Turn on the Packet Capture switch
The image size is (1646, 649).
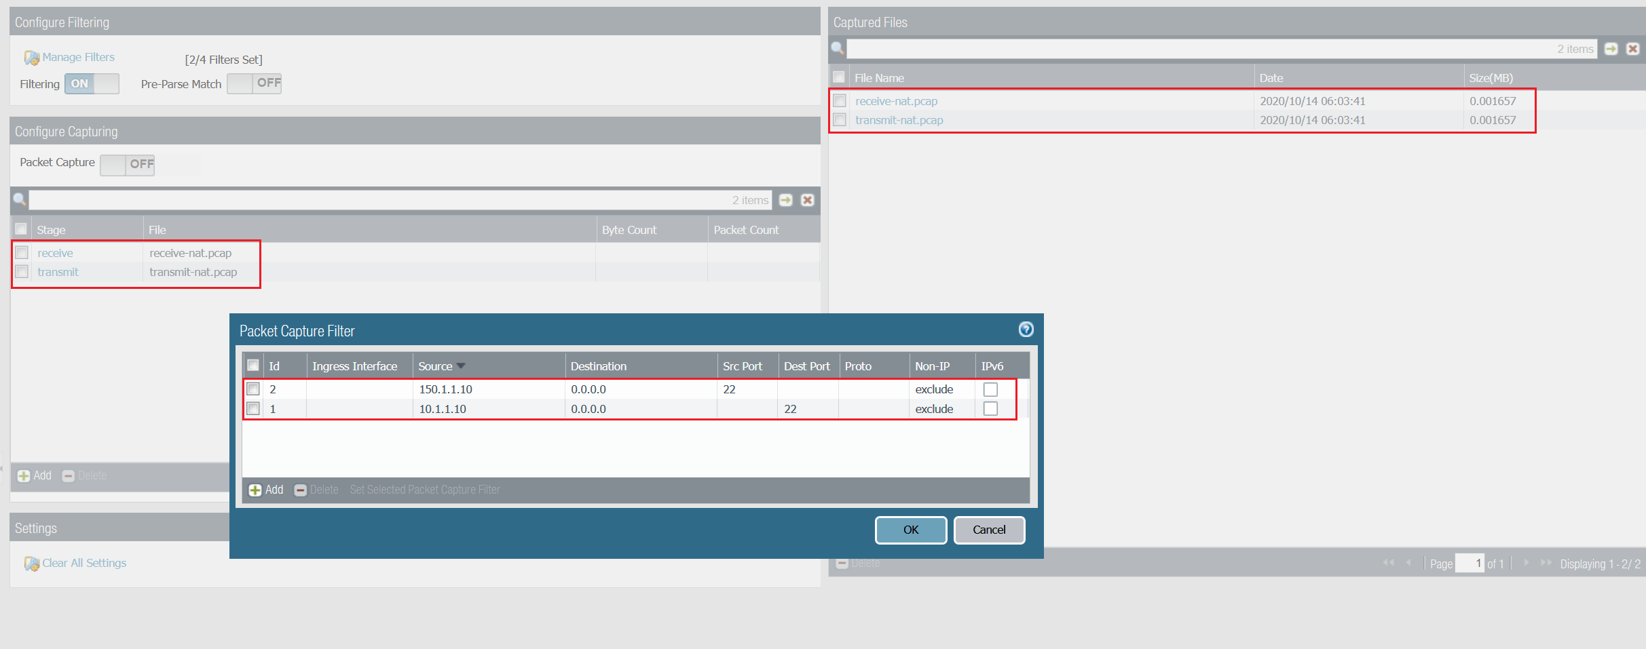pyautogui.click(x=127, y=164)
